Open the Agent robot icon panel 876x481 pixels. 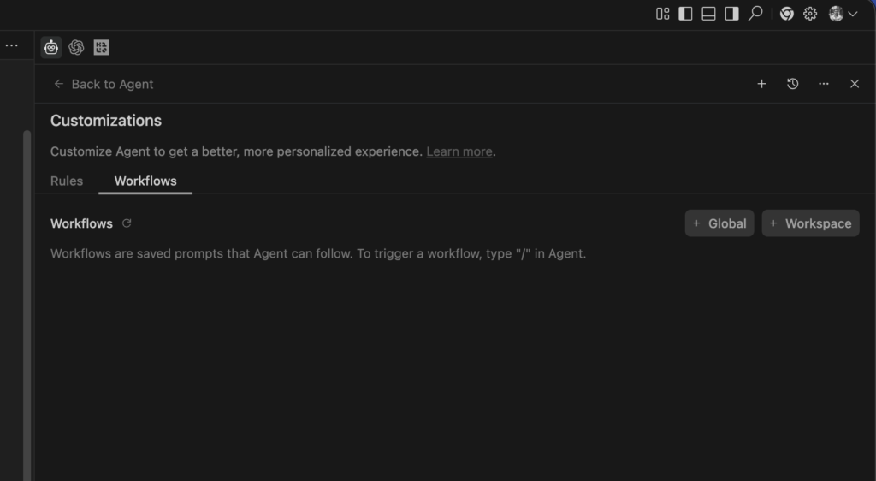pos(51,47)
